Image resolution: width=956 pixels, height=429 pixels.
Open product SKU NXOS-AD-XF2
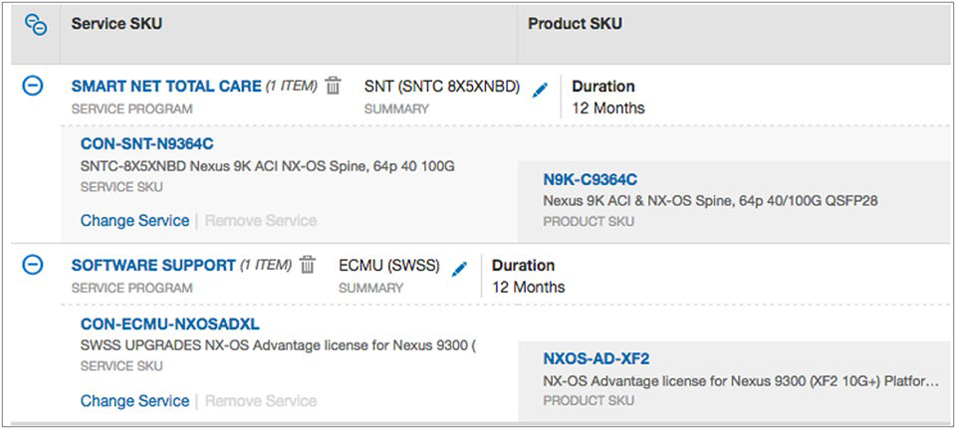point(597,358)
